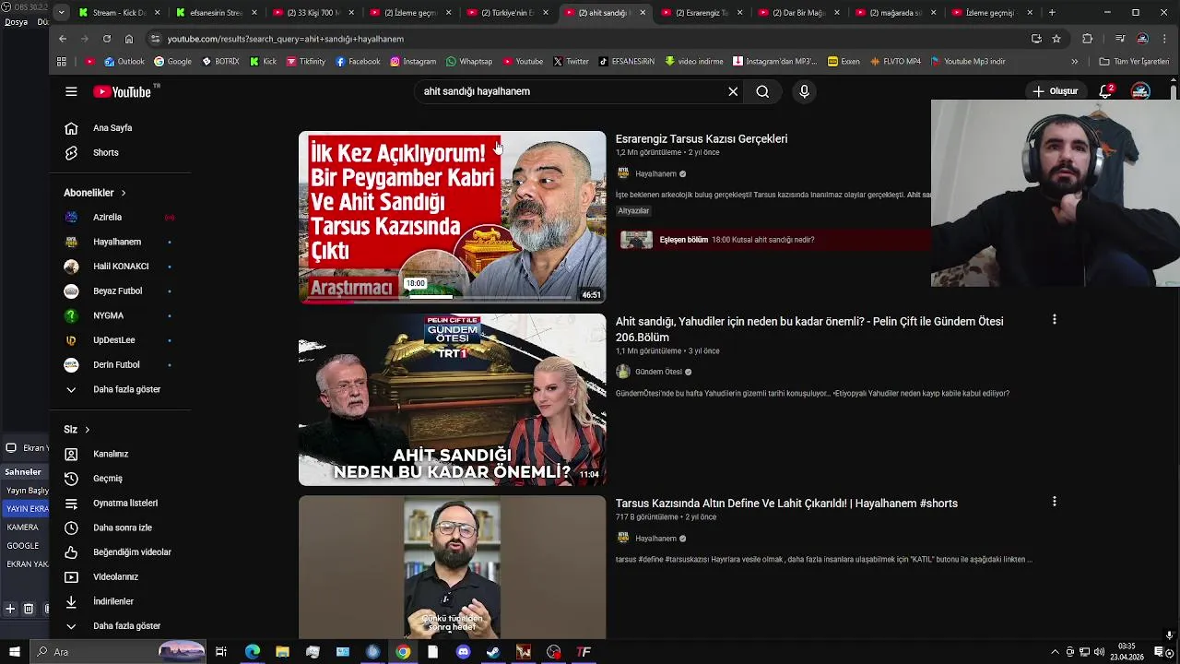Image resolution: width=1180 pixels, height=664 pixels.
Task: Open more options for Altın Define shorts video
Action: point(1054,502)
